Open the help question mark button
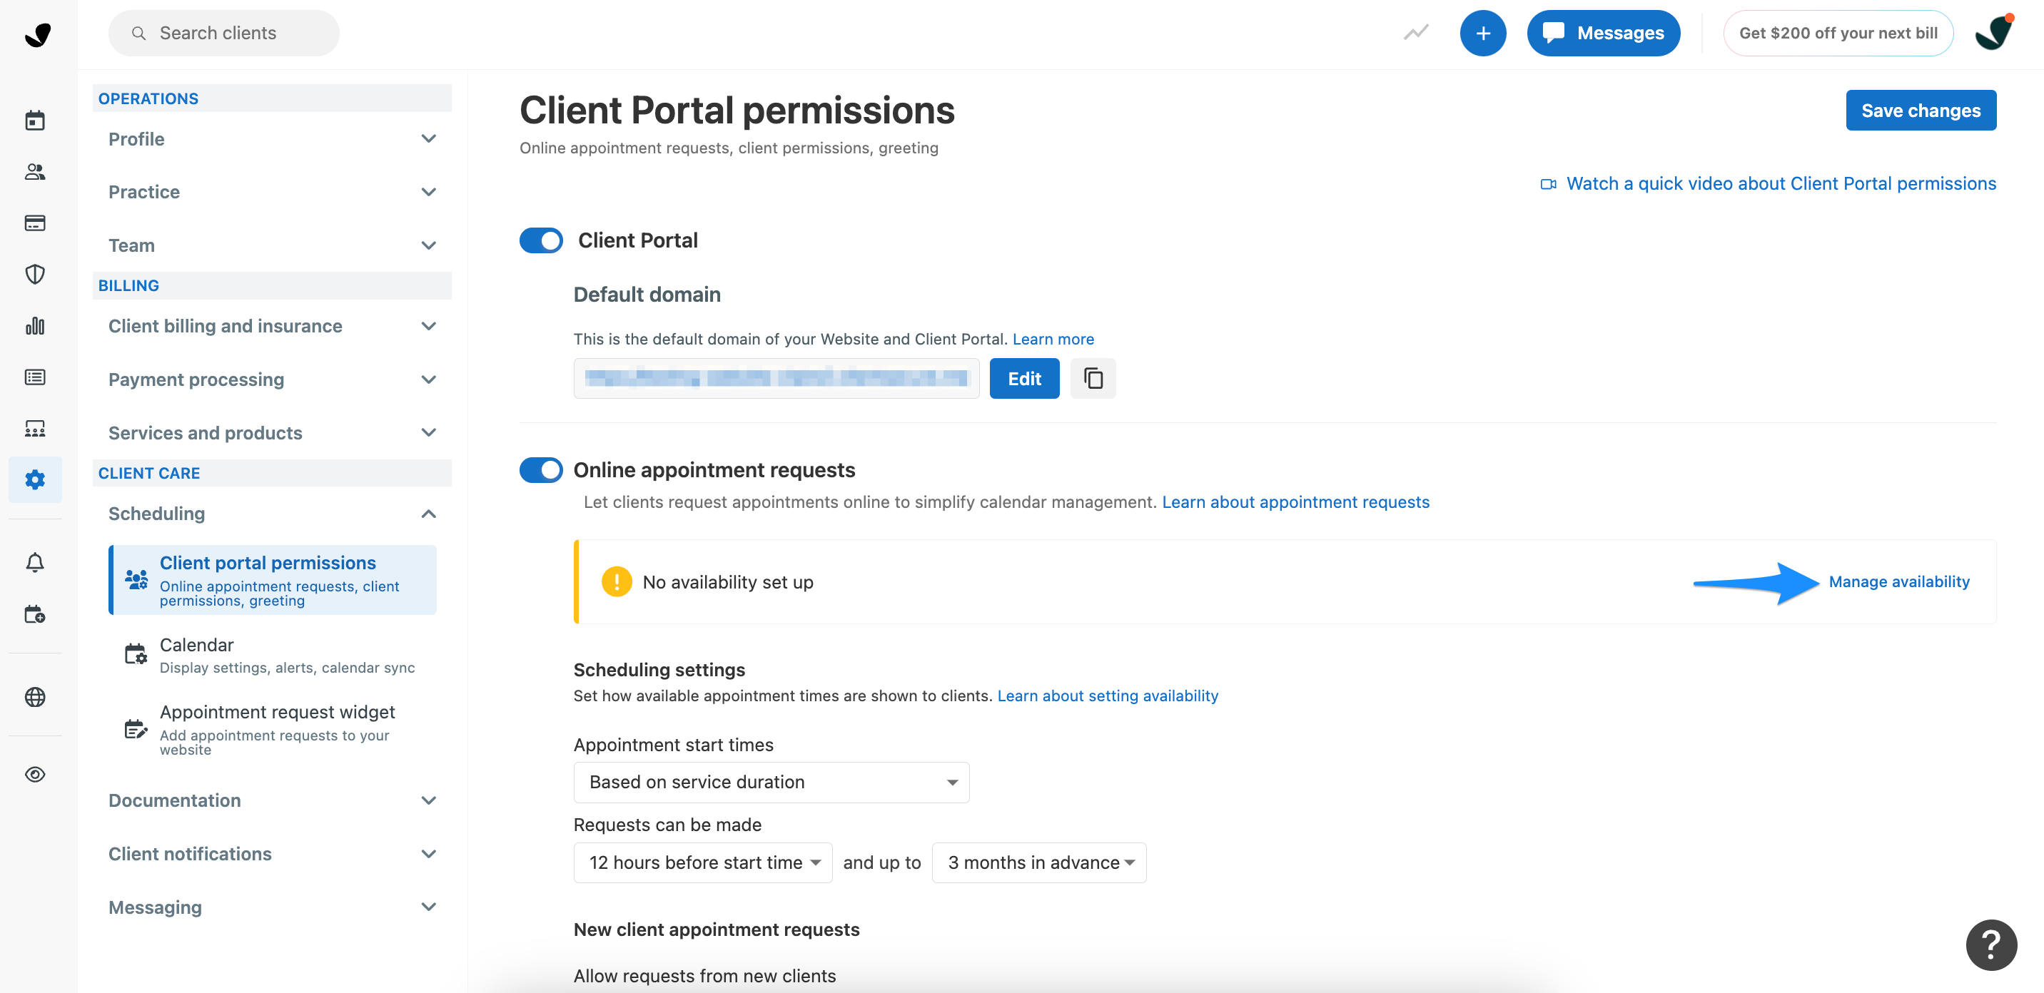Viewport: 2044px width, 993px height. (x=1991, y=944)
